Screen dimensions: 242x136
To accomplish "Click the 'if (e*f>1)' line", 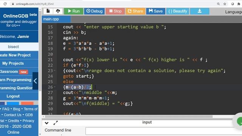I will pos(76,65).
